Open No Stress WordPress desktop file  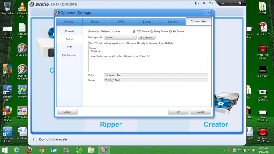(263, 136)
